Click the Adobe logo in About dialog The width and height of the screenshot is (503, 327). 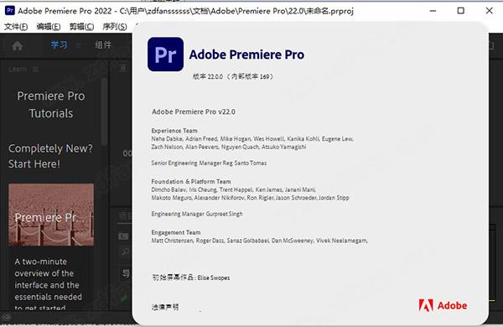443,305
